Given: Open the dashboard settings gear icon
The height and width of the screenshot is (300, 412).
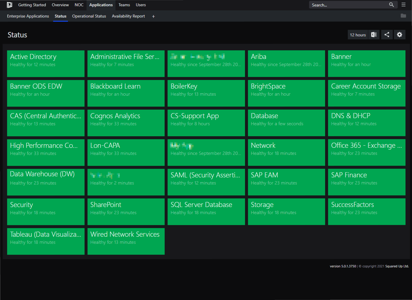Looking at the screenshot, I should (400, 35).
